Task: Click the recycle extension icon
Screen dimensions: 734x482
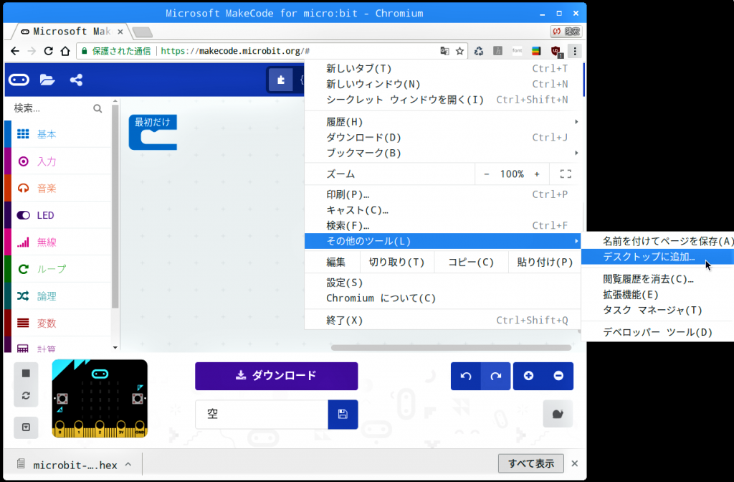Action: click(x=478, y=51)
